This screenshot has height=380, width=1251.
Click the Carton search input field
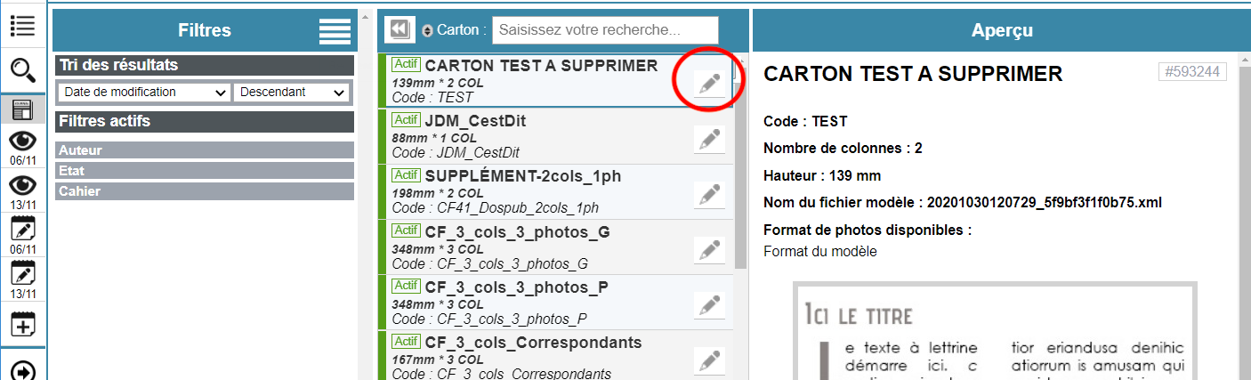click(605, 29)
